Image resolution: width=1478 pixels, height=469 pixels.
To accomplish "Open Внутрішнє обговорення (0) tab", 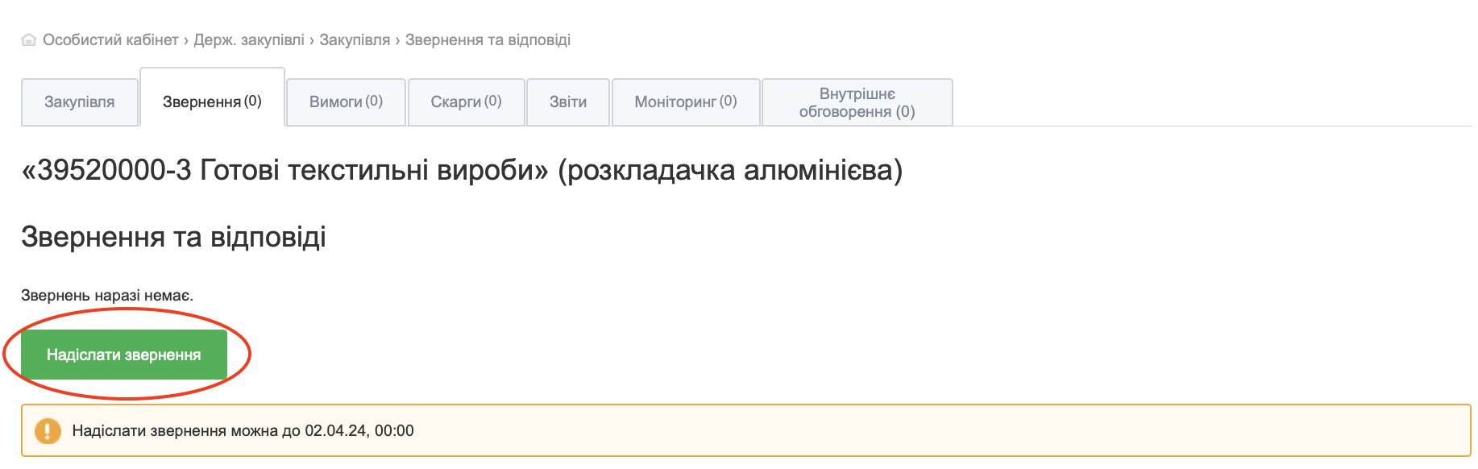I will (x=857, y=103).
